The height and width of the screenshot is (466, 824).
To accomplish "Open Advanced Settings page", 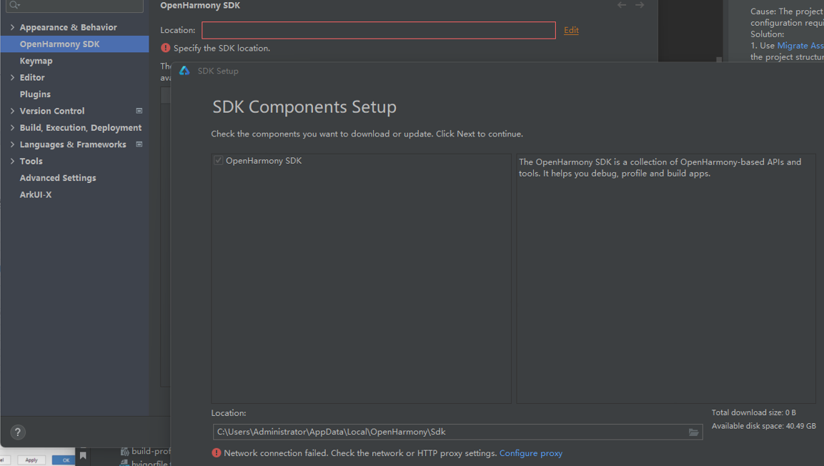I will 58,178.
